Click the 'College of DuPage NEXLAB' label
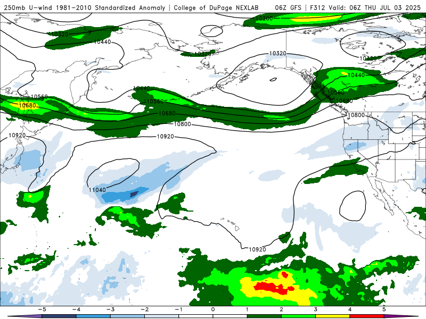Image resolution: width=426 pixels, height=319 pixels. 216,8
